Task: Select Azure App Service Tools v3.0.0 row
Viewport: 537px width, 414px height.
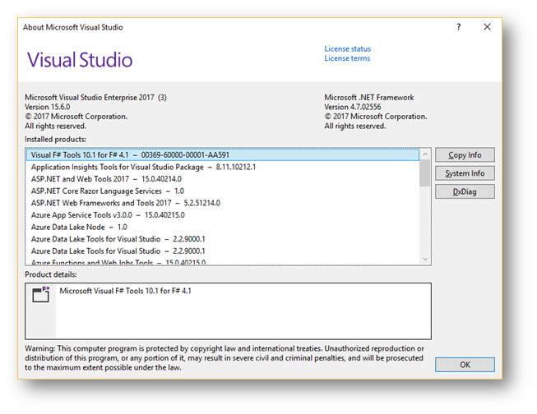Action: click(x=223, y=215)
